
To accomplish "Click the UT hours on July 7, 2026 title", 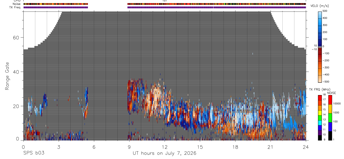I will point(164,153).
